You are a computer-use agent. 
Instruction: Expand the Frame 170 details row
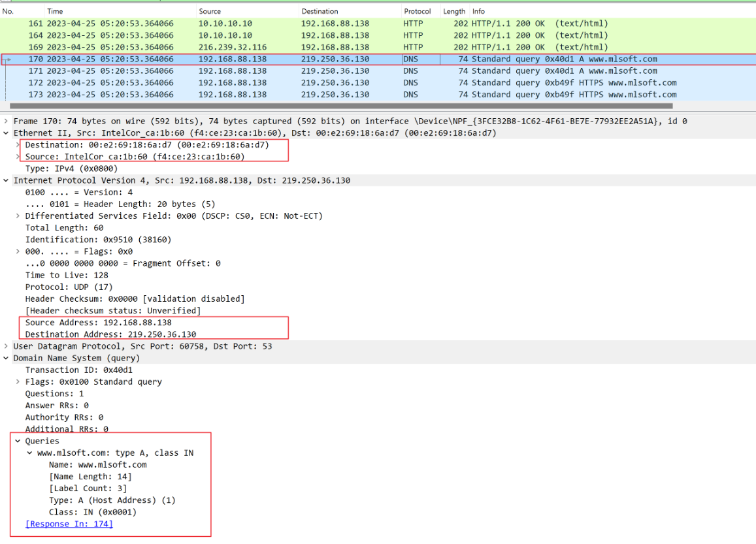pyautogui.click(x=6, y=121)
